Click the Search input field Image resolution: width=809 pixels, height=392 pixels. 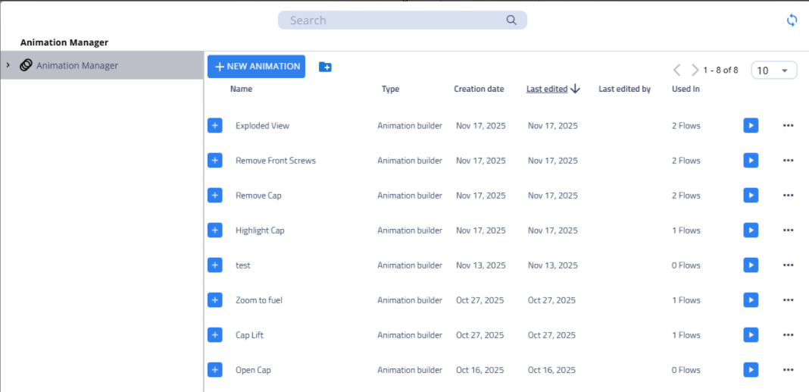coord(394,20)
